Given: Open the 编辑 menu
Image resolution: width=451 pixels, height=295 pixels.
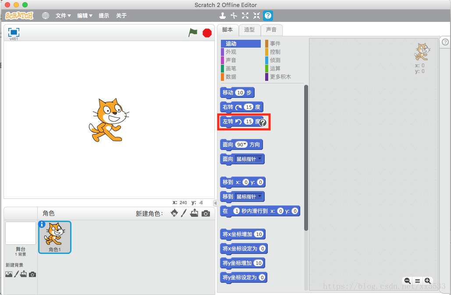Looking at the screenshot, I should 85,15.
